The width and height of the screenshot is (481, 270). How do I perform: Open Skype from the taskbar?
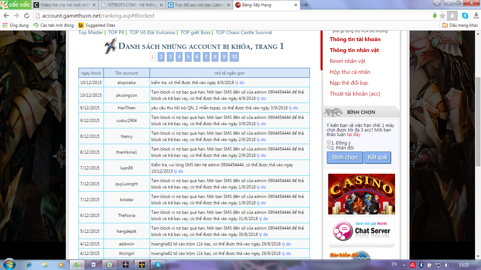(x=158, y=264)
